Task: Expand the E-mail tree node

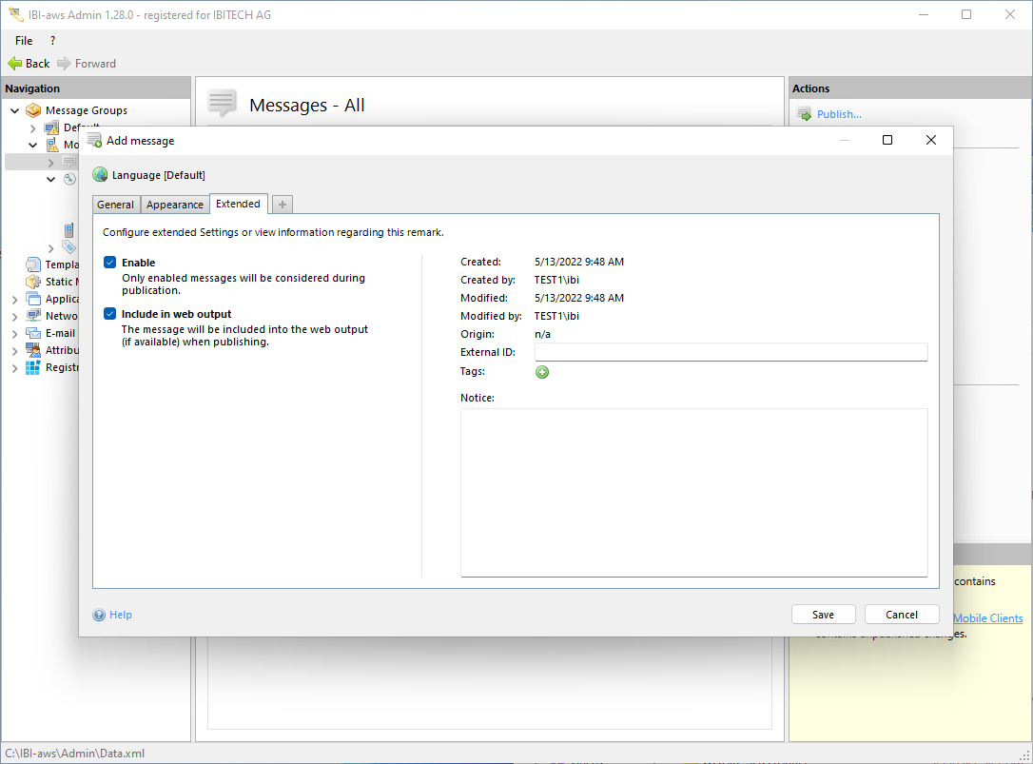Action: click(x=15, y=333)
